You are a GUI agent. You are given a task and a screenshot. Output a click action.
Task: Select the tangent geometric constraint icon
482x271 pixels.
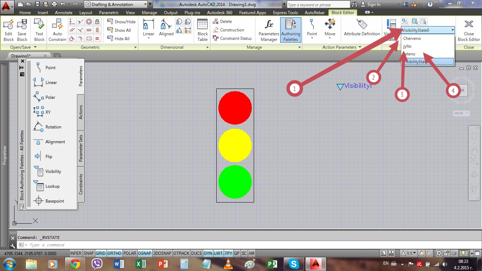pyautogui.click(x=72, y=38)
